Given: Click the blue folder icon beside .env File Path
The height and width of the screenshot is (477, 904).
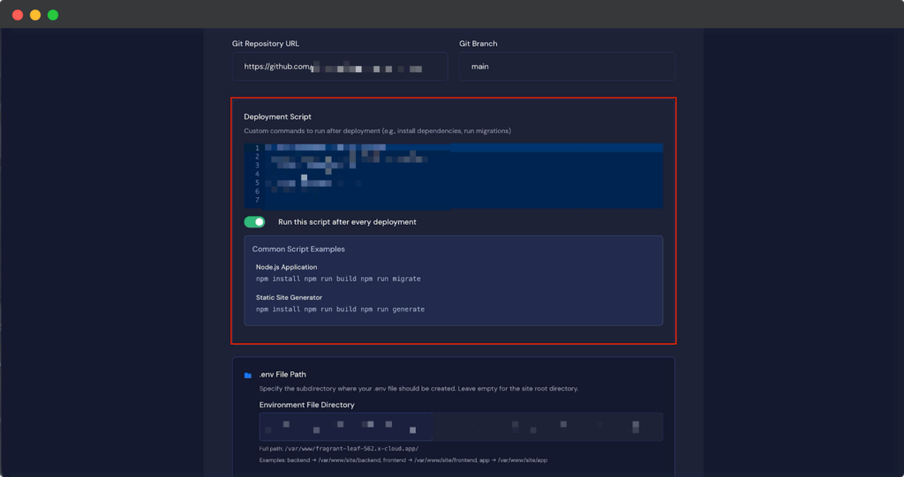Looking at the screenshot, I should [x=248, y=375].
